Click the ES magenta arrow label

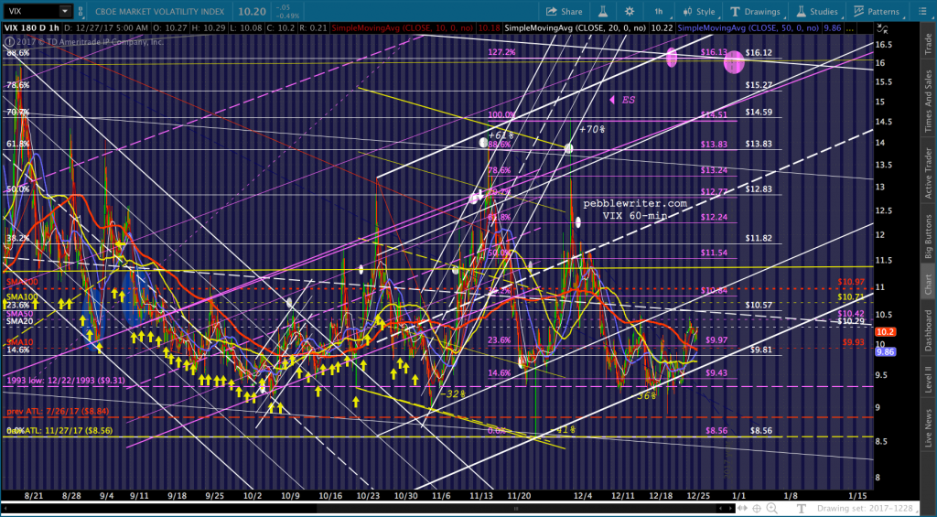622,100
